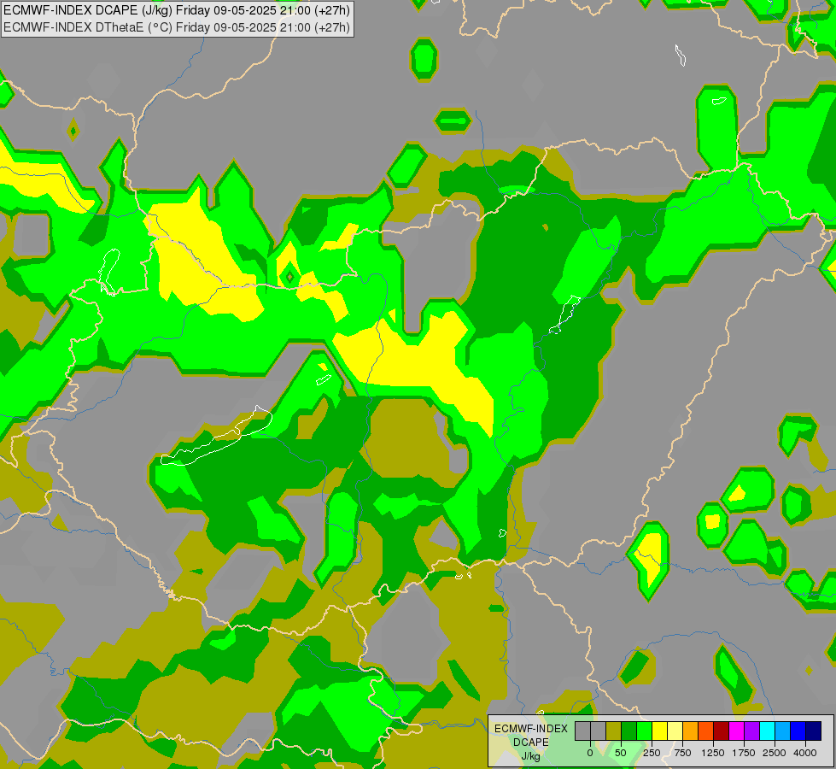
Task: Select the light blue legend swatch
Action: (783, 731)
